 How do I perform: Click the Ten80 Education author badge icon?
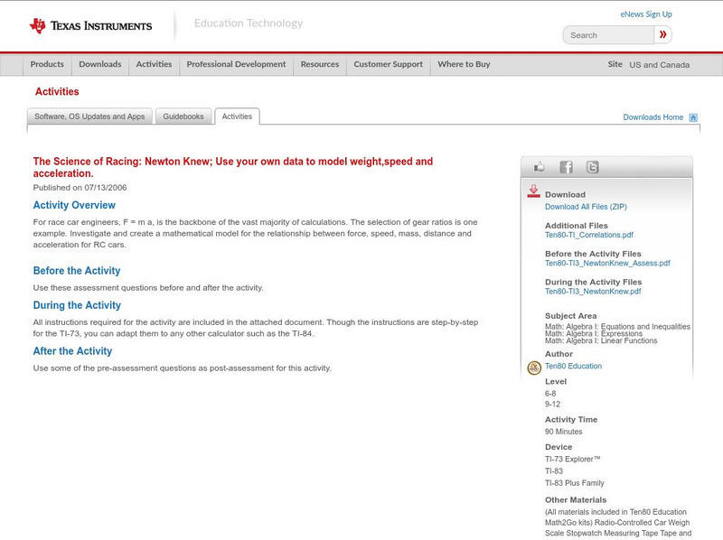(x=534, y=368)
